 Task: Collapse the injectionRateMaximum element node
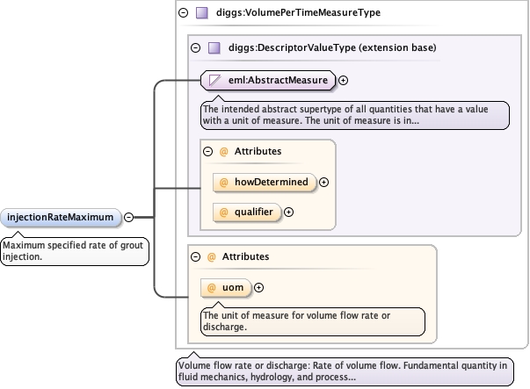coord(128,217)
